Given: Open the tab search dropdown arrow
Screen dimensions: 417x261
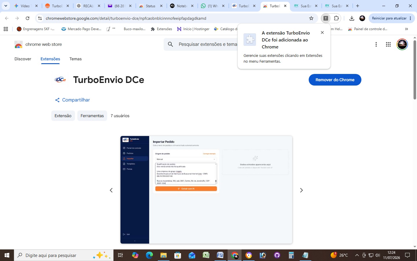Looking at the screenshot, I should pos(6,6).
